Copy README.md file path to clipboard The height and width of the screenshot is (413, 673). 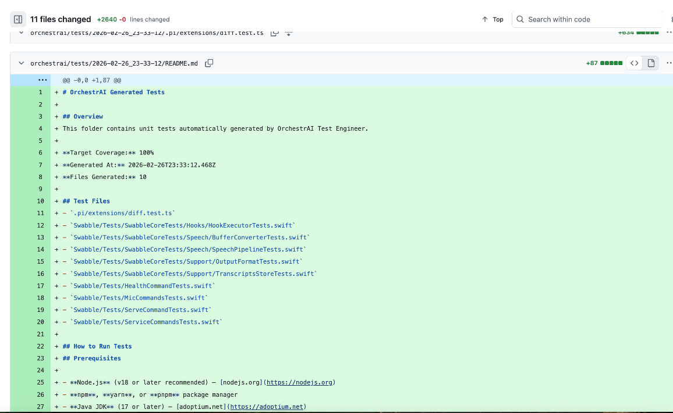209,63
